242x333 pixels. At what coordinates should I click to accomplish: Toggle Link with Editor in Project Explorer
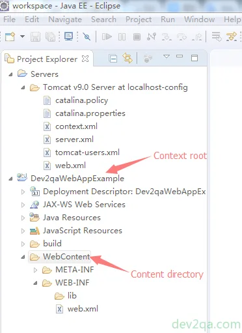[128, 58]
